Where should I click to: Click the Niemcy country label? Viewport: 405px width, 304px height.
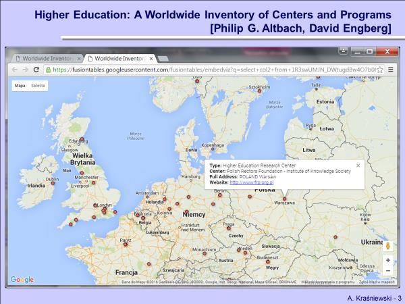click(x=194, y=215)
